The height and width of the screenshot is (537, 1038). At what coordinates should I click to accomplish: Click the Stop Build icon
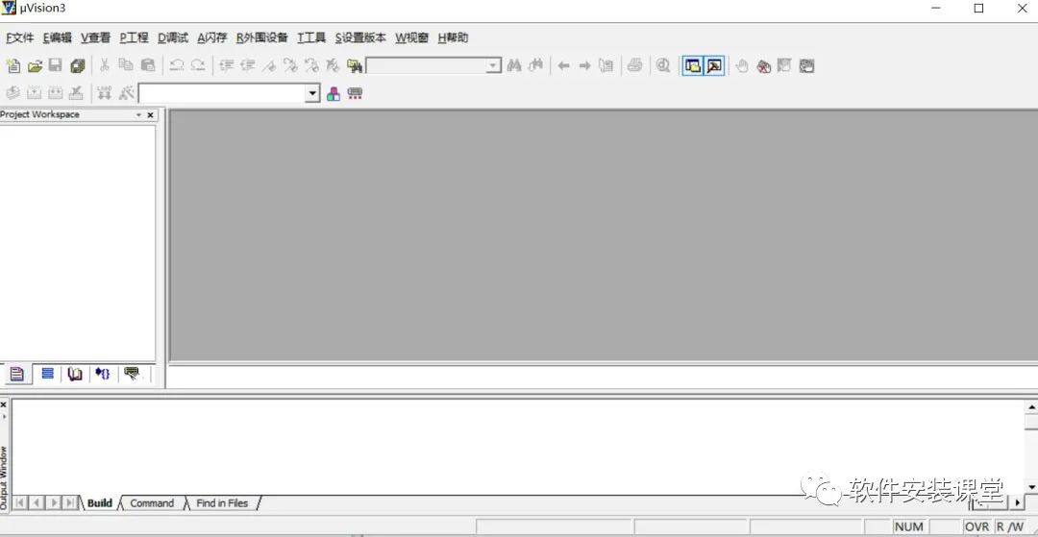point(77,93)
